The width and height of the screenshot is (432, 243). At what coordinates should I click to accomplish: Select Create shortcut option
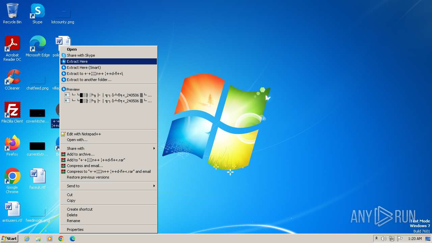pos(109,209)
